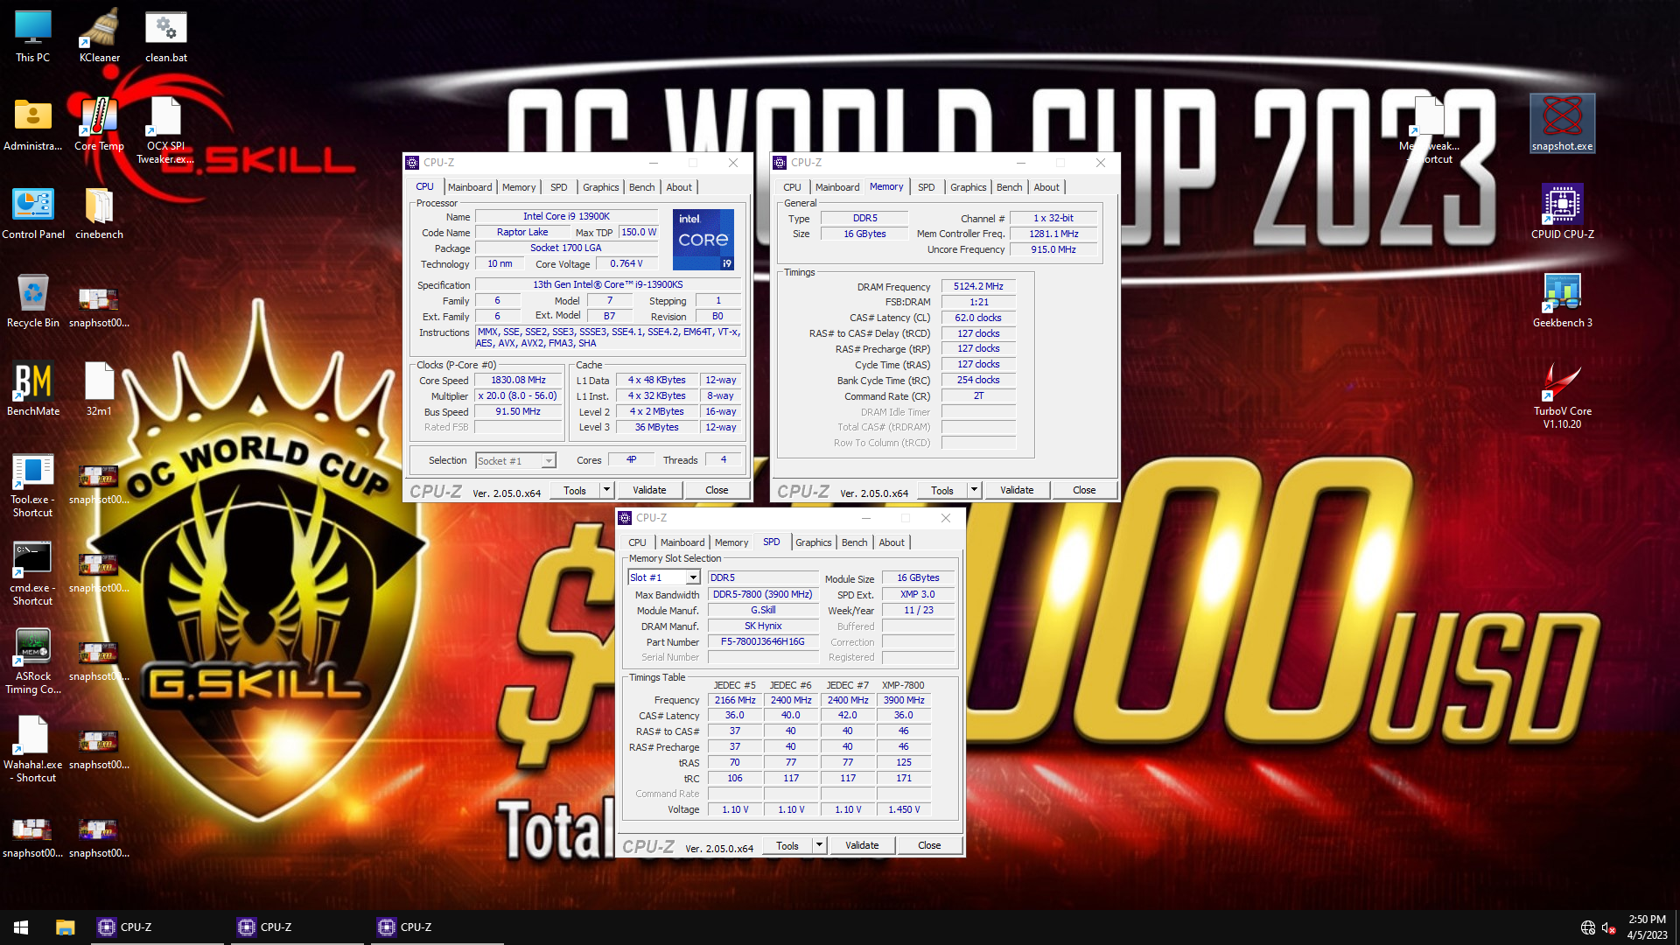Open Tools dropdown arrow in Memory window
1680x945 pixels.
pos(974,490)
